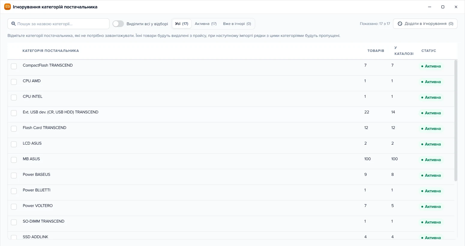Image resolution: width=465 pixels, height=246 pixels.
Task: Click the ignore icon on Додати в ігнорування
Action: coord(400,24)
